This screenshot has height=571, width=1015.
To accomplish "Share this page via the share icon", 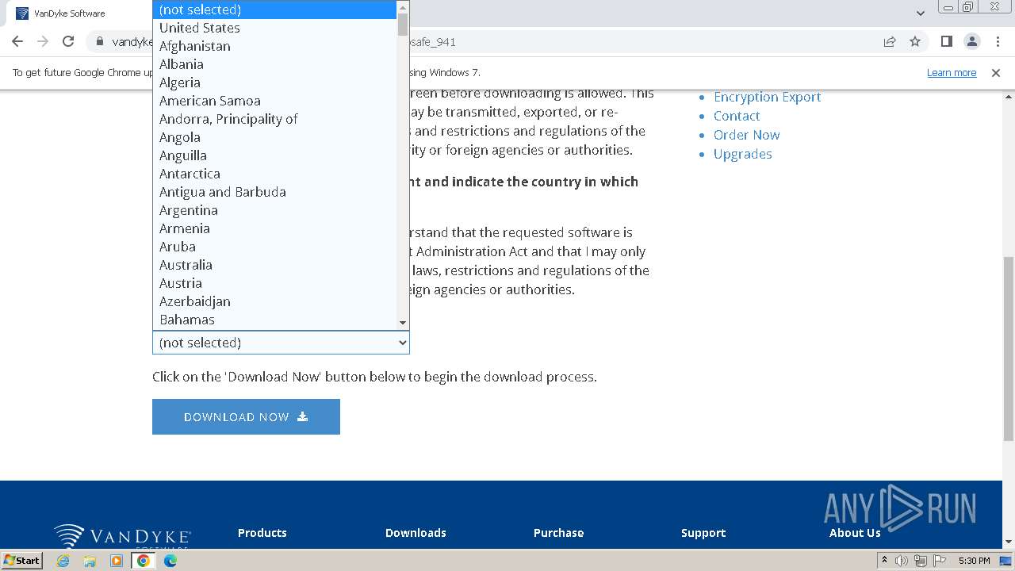I will click(x=890, y=41).
